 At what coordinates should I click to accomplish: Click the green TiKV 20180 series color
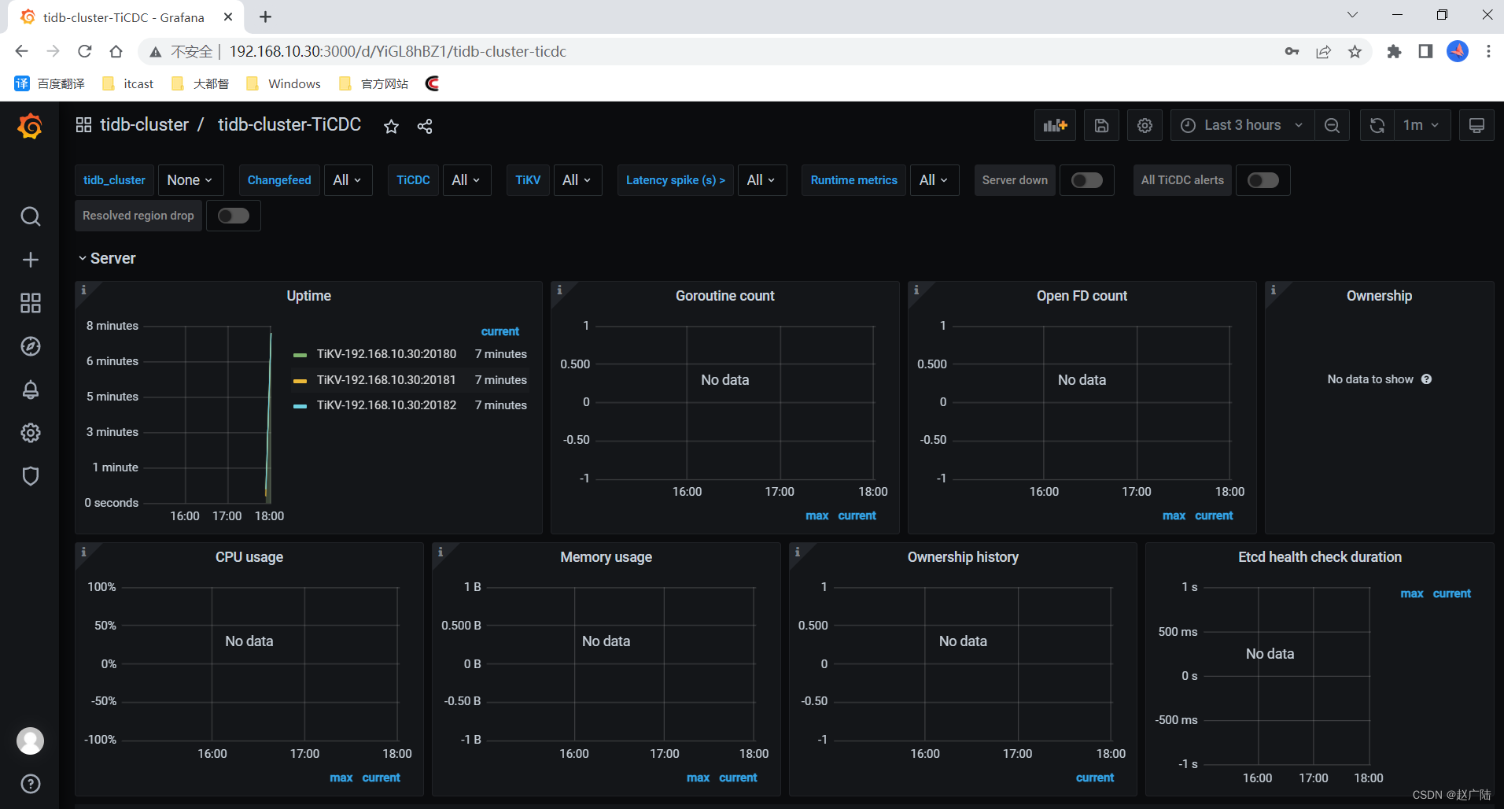click(300, 355)
